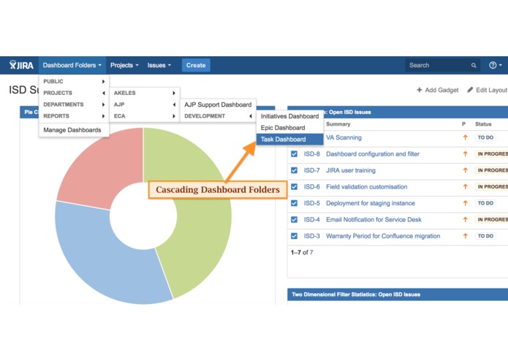
Task: Open issue link ISD-4
Action: tap(311, 219)
